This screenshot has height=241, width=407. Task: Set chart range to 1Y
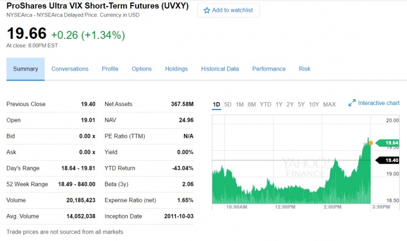click(x=279, y=104)
